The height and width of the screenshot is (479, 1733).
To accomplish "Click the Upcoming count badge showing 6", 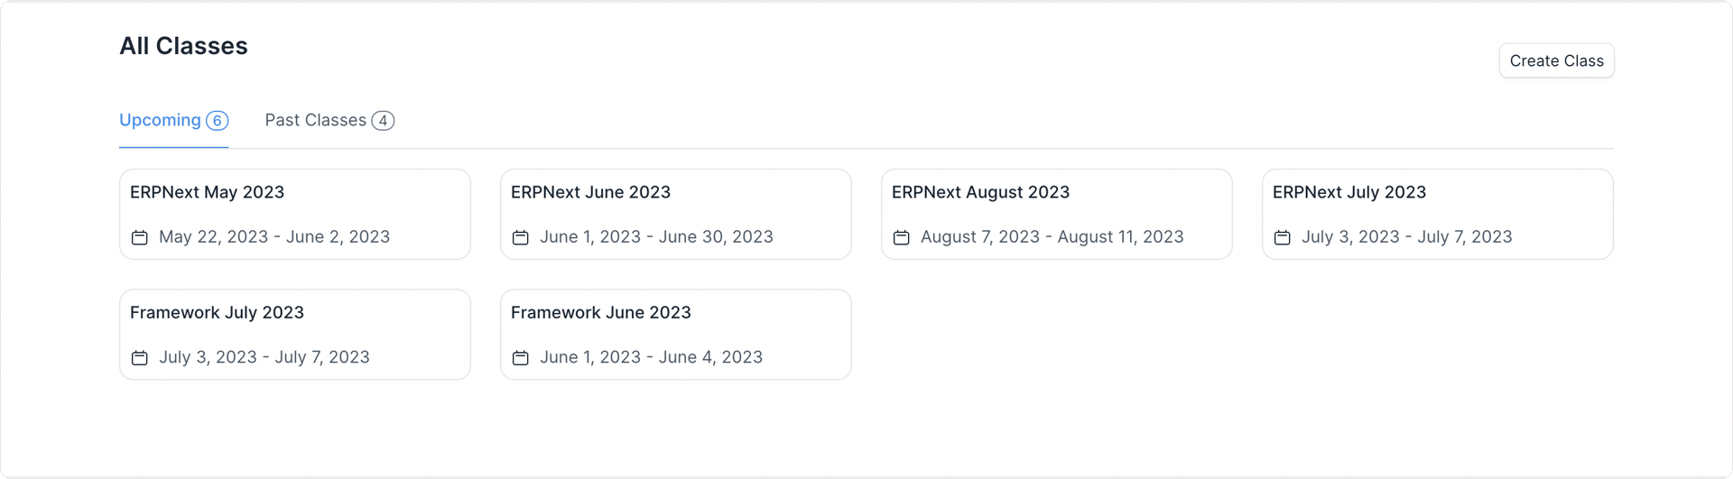I will (217, 121).
